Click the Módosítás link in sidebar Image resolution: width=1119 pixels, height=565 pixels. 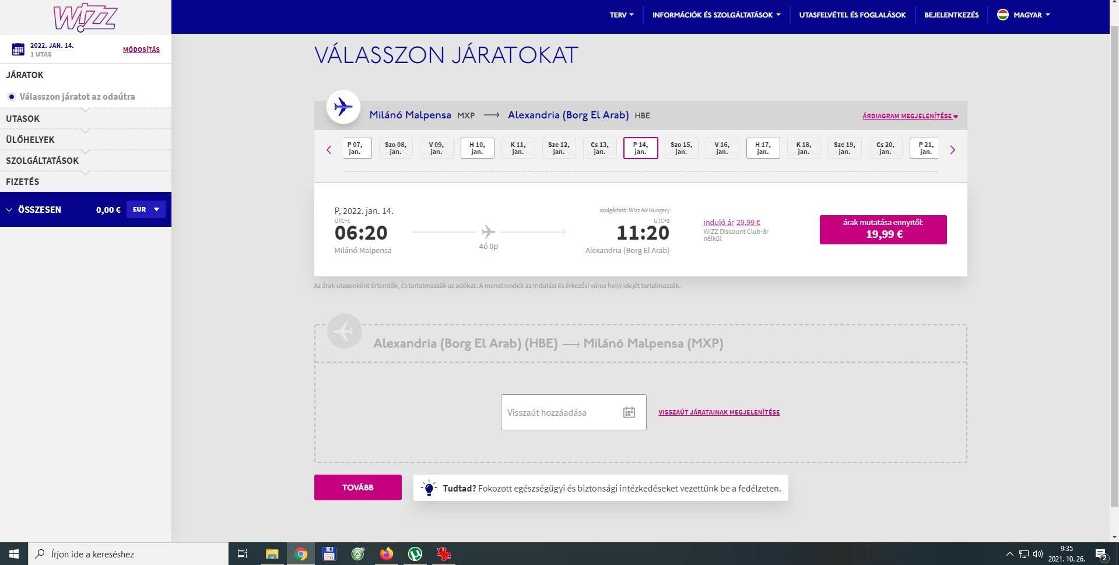141,50
